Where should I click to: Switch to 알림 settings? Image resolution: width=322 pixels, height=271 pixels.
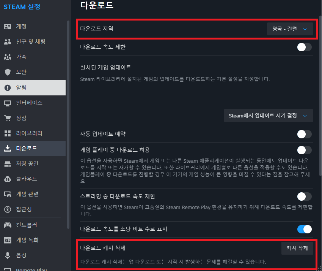coord(33,88)
